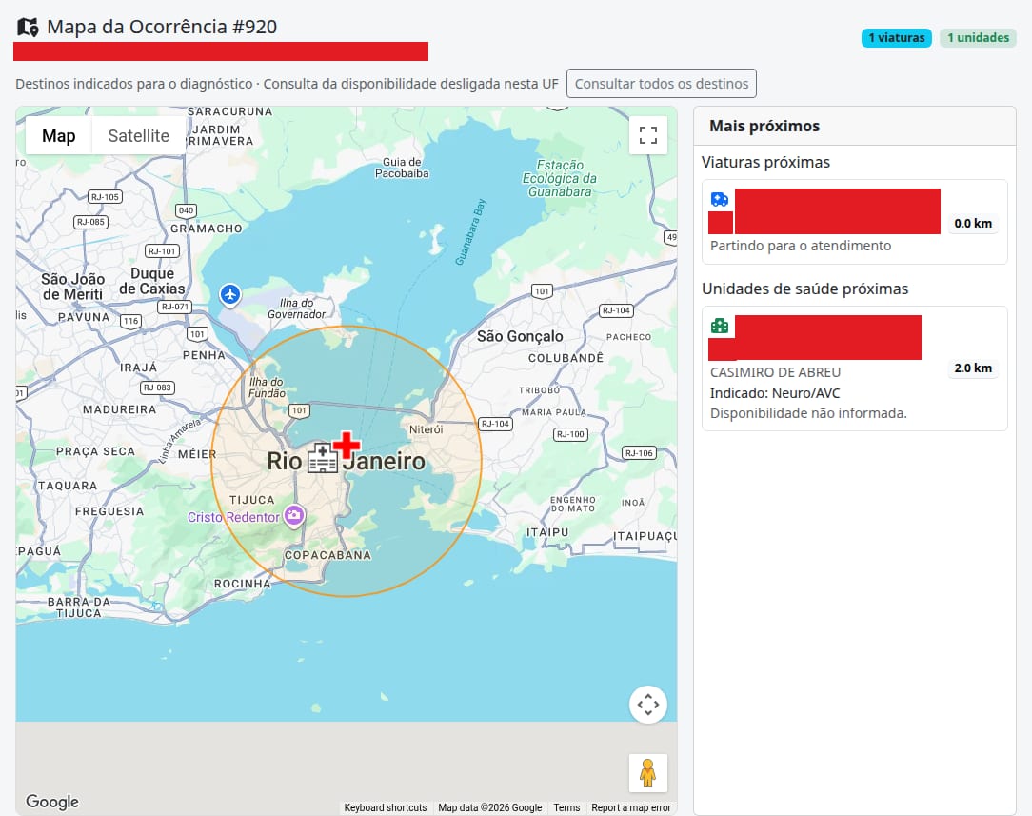Click the 1 unidades badge
The width and height of the screenshot is (1032, 816).
point(978,37)
